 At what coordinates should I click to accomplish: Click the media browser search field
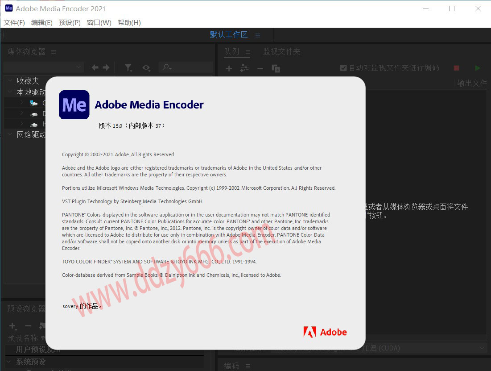186,67
